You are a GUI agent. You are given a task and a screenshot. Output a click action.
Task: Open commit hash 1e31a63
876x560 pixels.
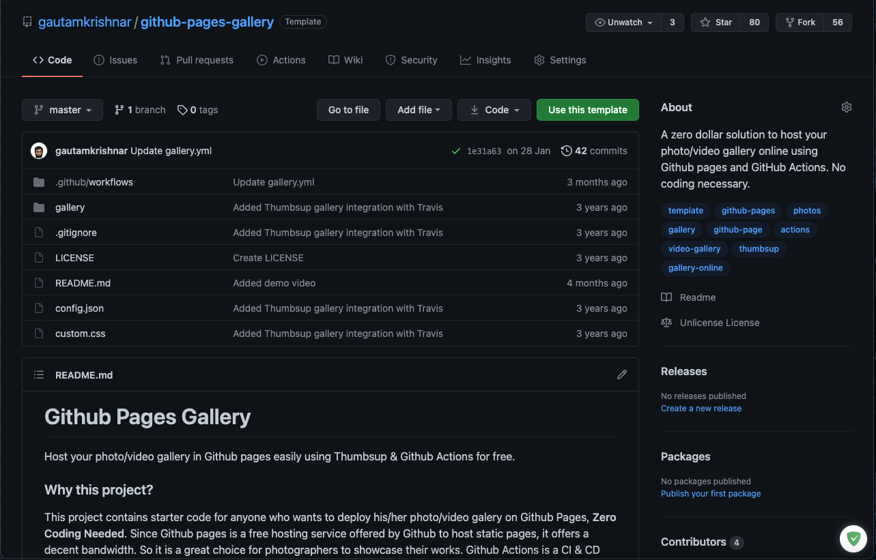[x=484, y=151]
